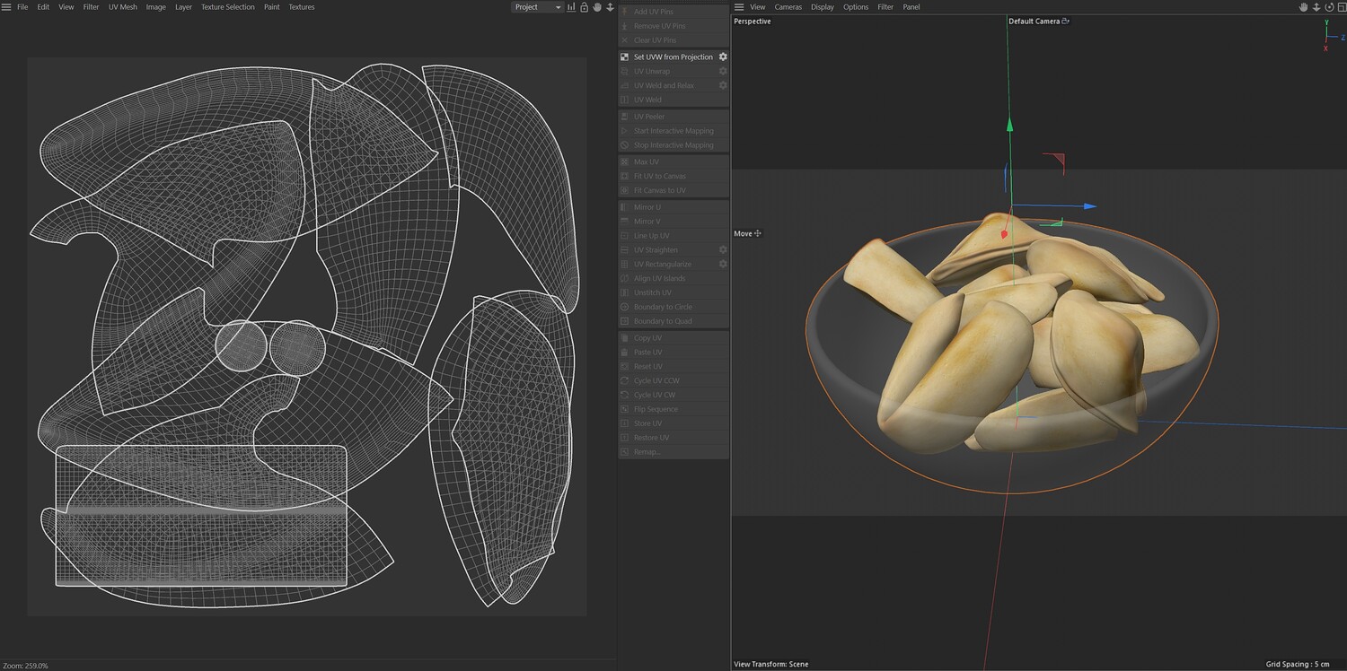Open the UV editor hamburger menu

point(6,7)
